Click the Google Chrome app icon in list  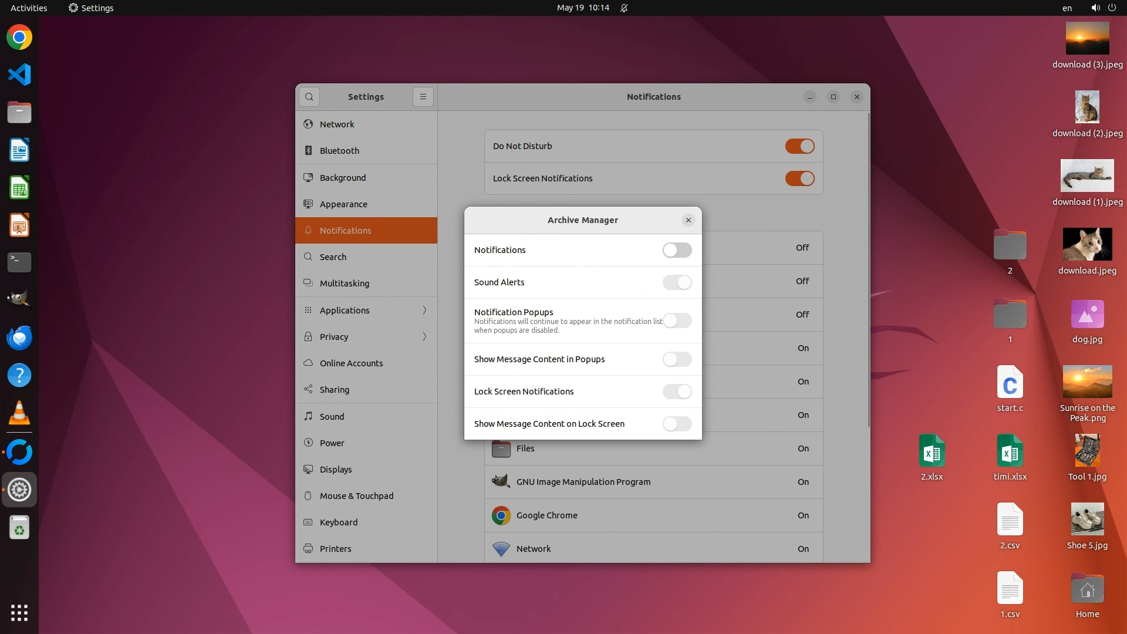pyautogui.click(x=501, y=515)
